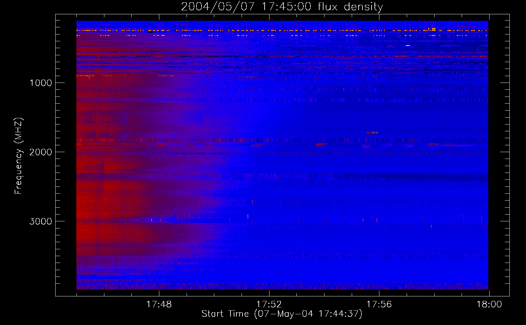Click the 2000 frequency tick label
Screen dimensions: 526x325
41,152
